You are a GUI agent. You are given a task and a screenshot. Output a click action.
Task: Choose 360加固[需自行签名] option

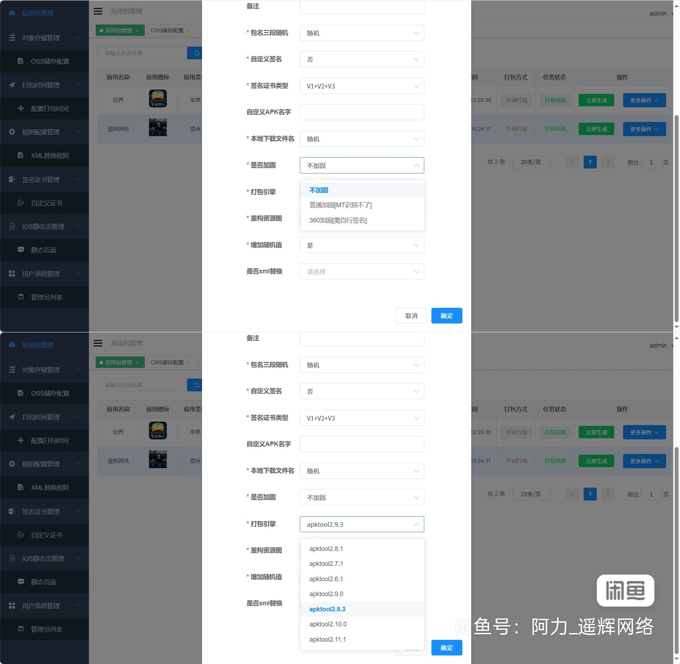pos(338,220)
